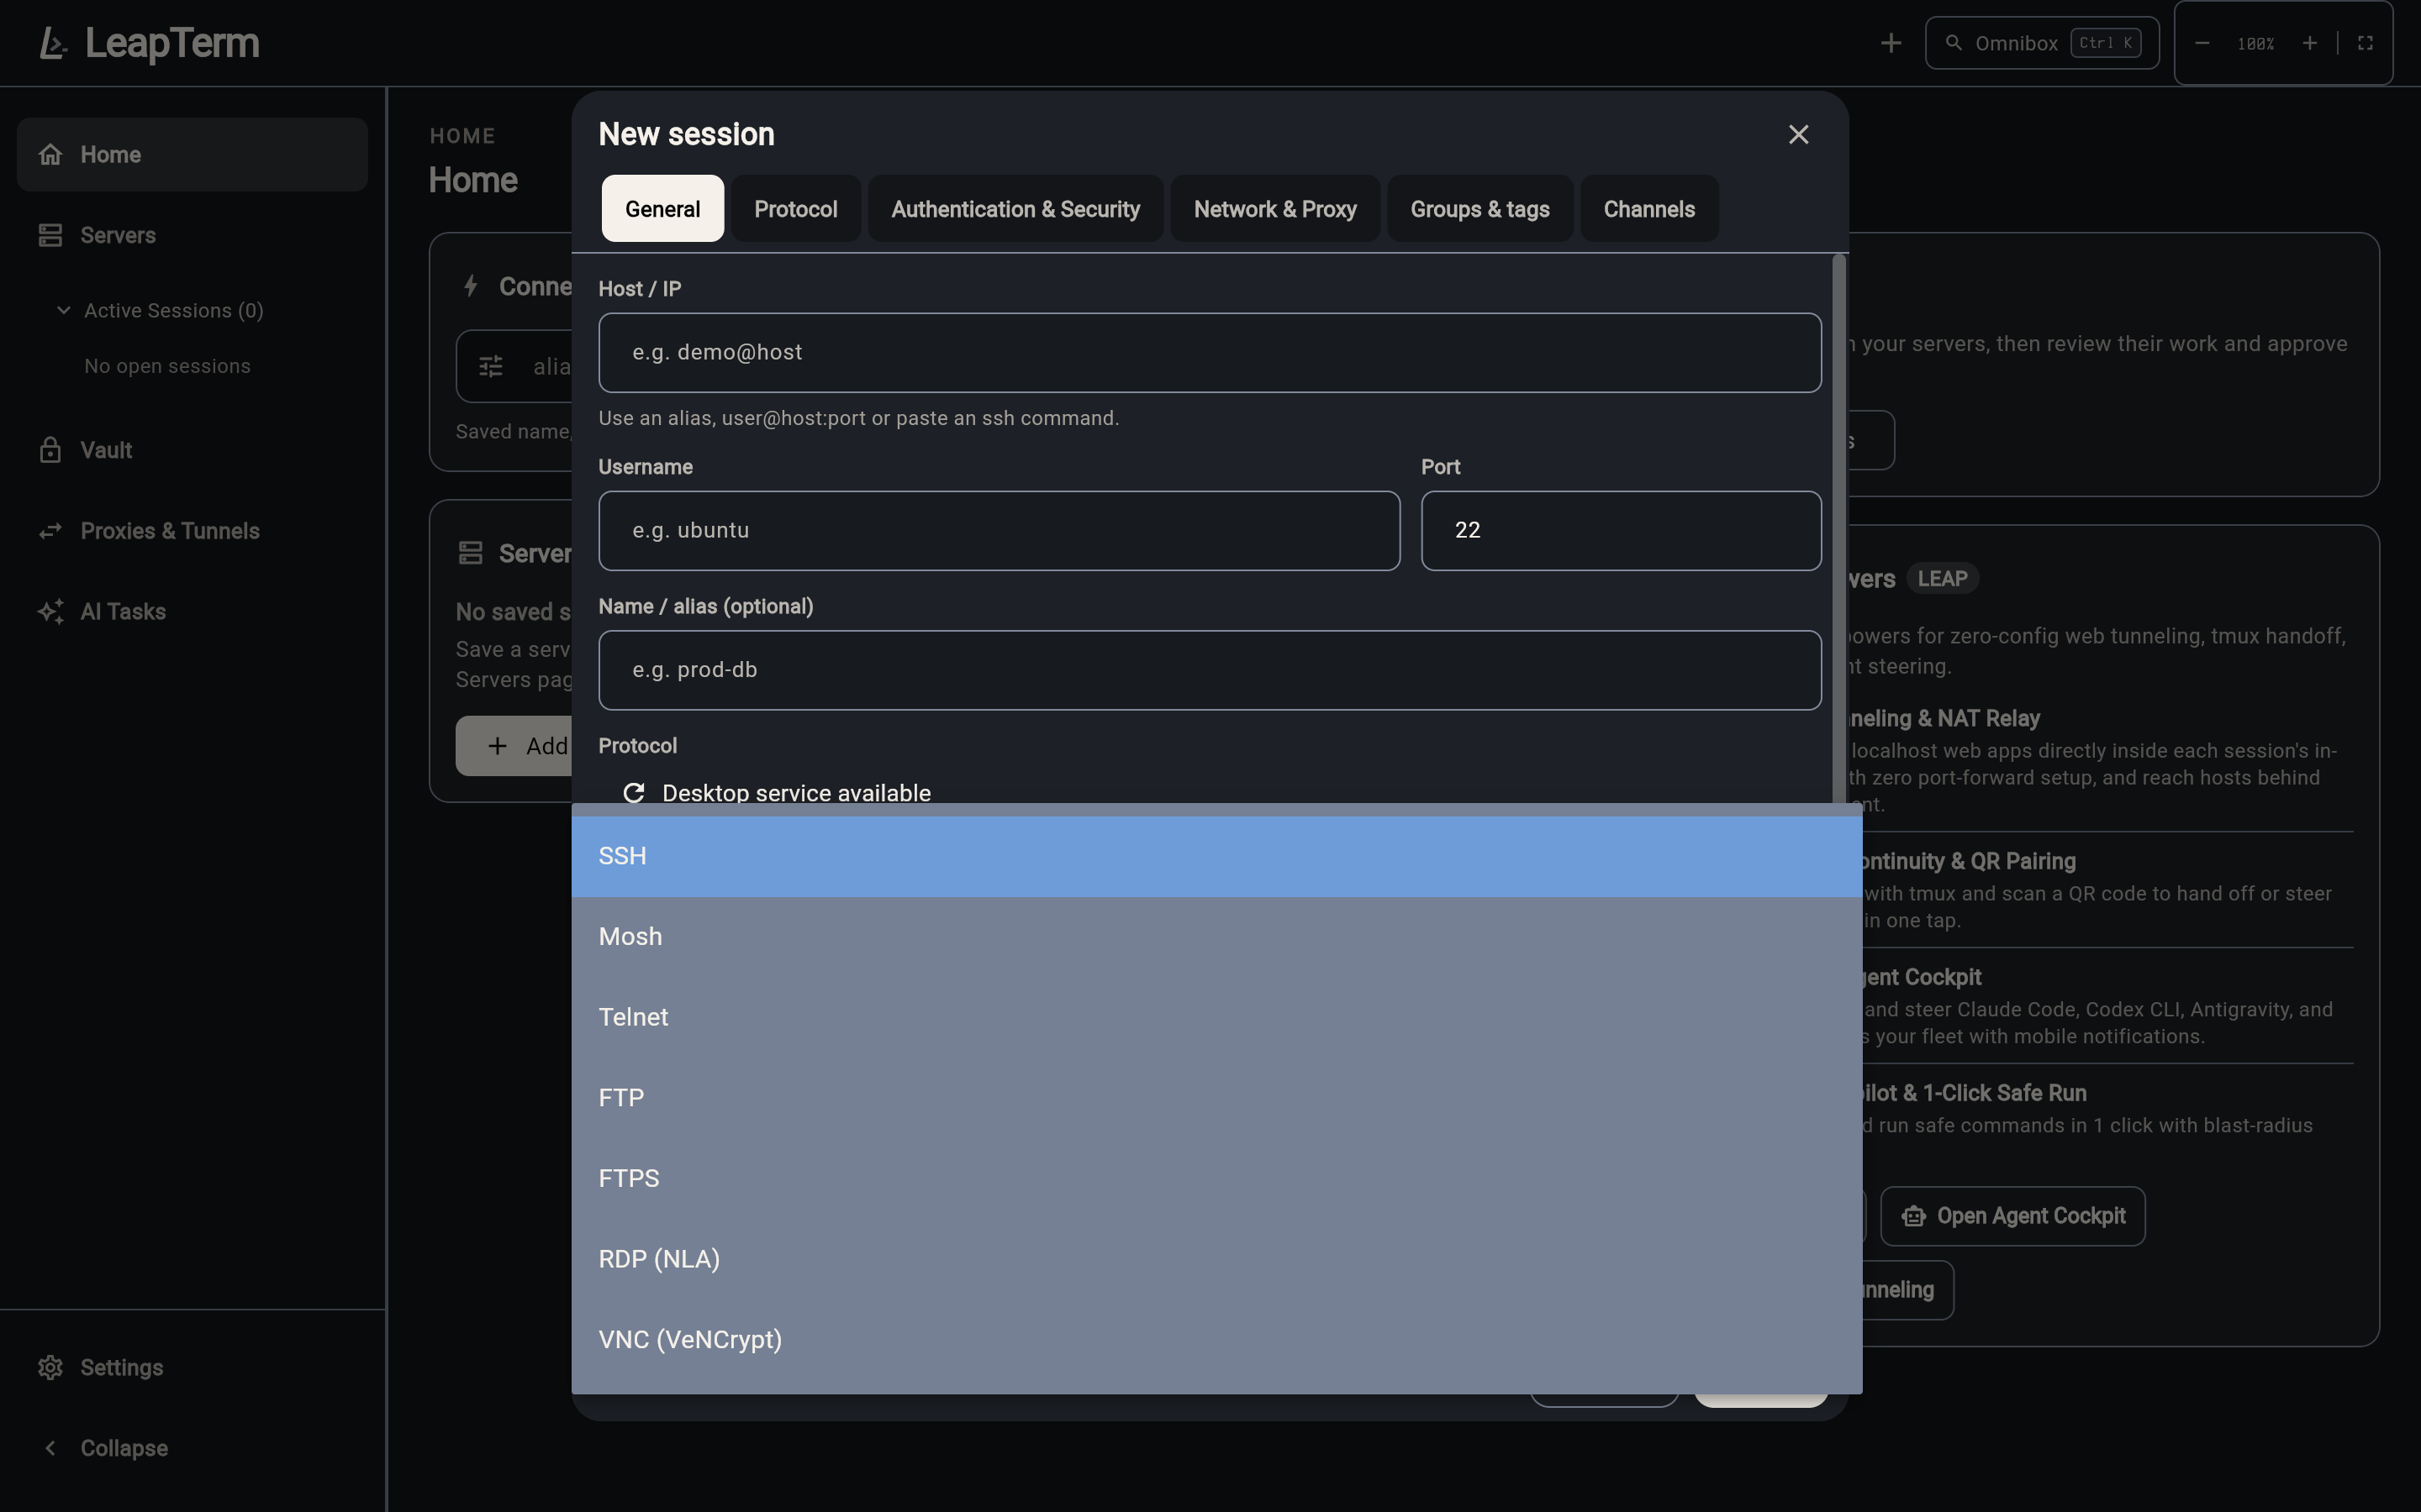Select RDP (NLA) option
The image size is (2421, 1512).
[x=1216, y=1260]
